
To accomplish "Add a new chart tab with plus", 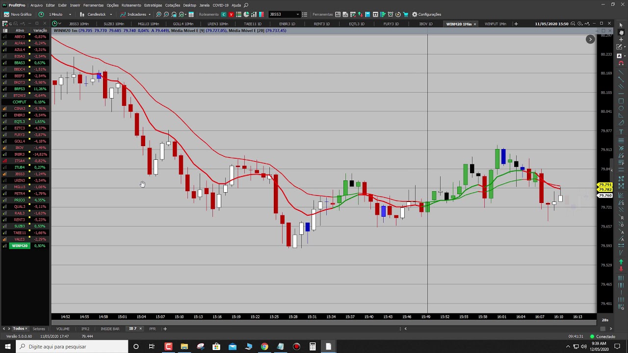I will coord(516,24).
